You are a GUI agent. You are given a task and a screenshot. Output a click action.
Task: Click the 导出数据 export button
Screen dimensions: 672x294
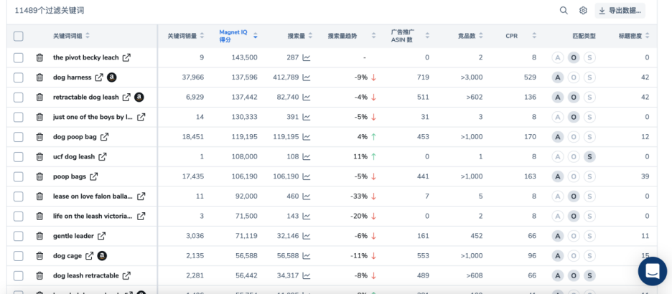tap(620, 11)
